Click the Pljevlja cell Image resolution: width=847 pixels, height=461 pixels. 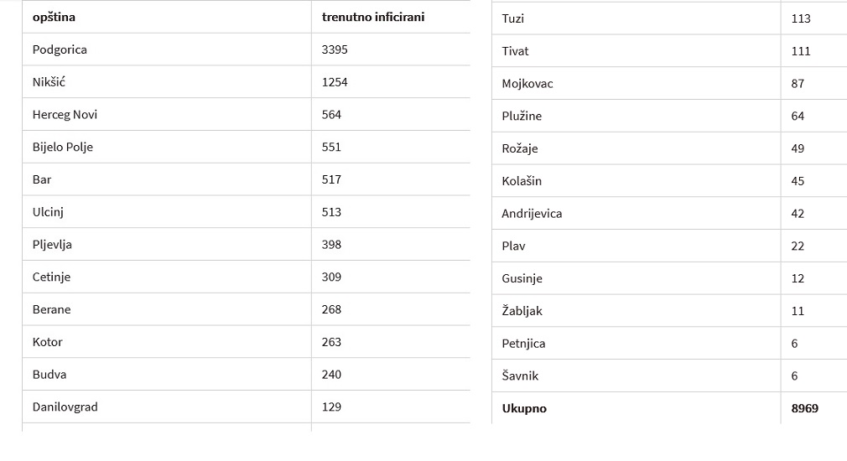point(167,244)
